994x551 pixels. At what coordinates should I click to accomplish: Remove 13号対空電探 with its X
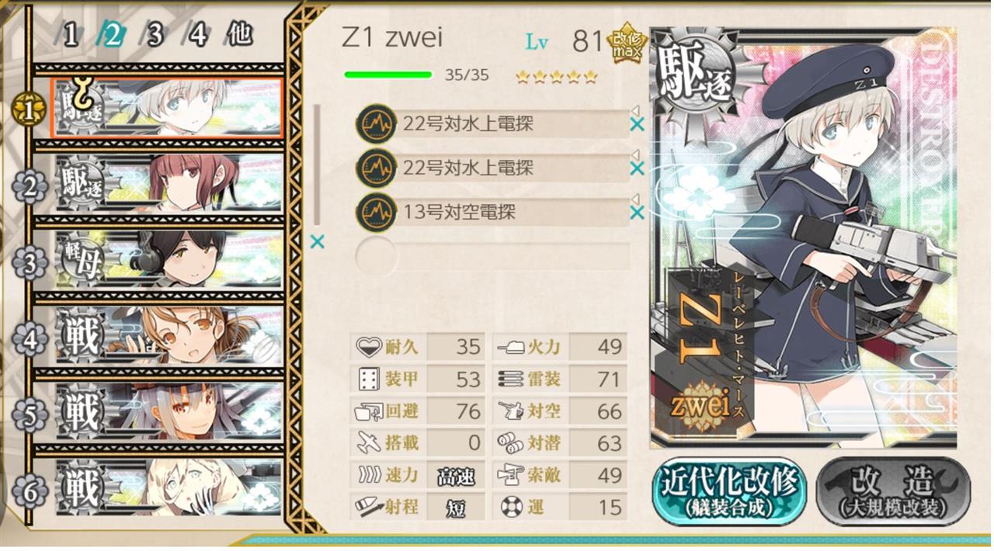pos(637,213)
